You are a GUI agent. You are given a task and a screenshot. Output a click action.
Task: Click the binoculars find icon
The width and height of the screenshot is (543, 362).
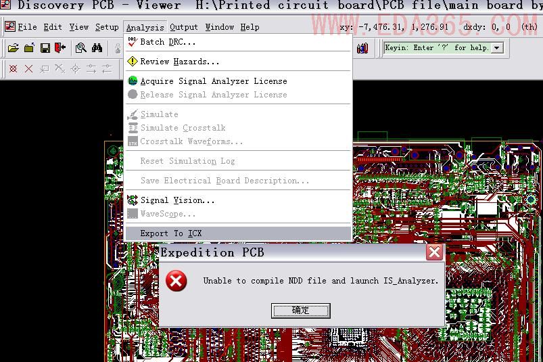[97, 48]
